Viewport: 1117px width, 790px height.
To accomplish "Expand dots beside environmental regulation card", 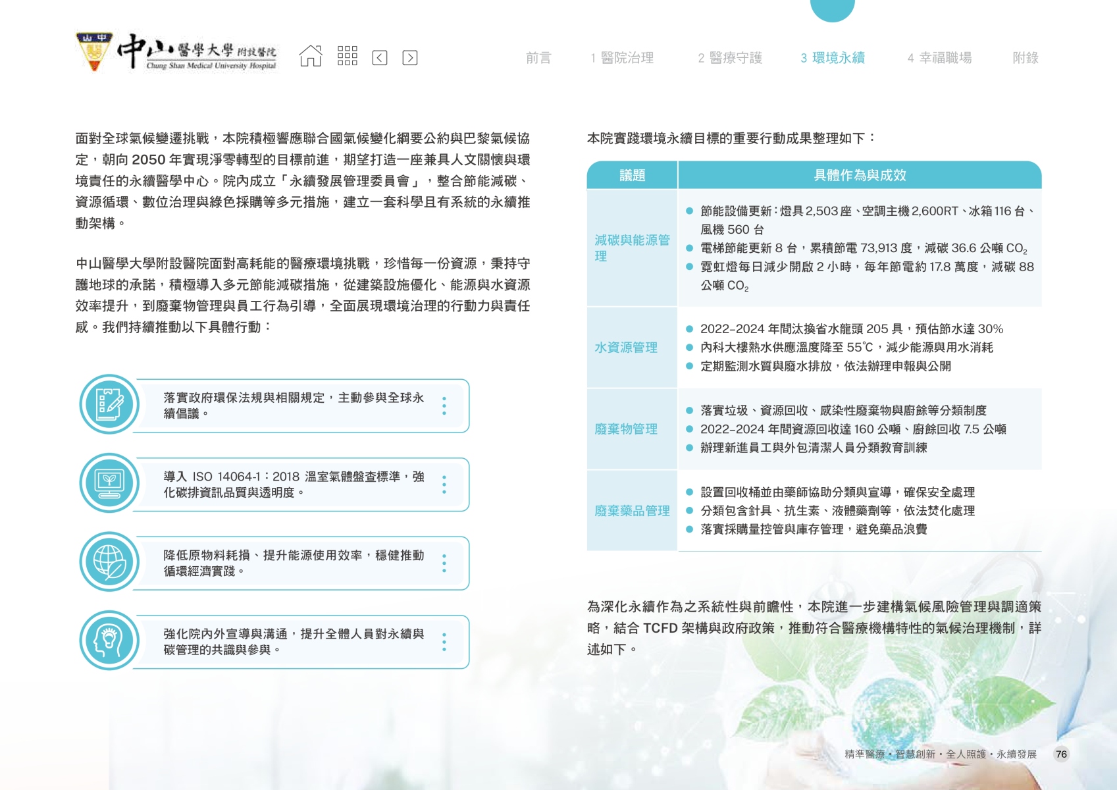I will 444,406.
